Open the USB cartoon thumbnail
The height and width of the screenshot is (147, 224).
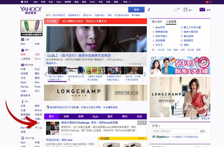[32, 28]
